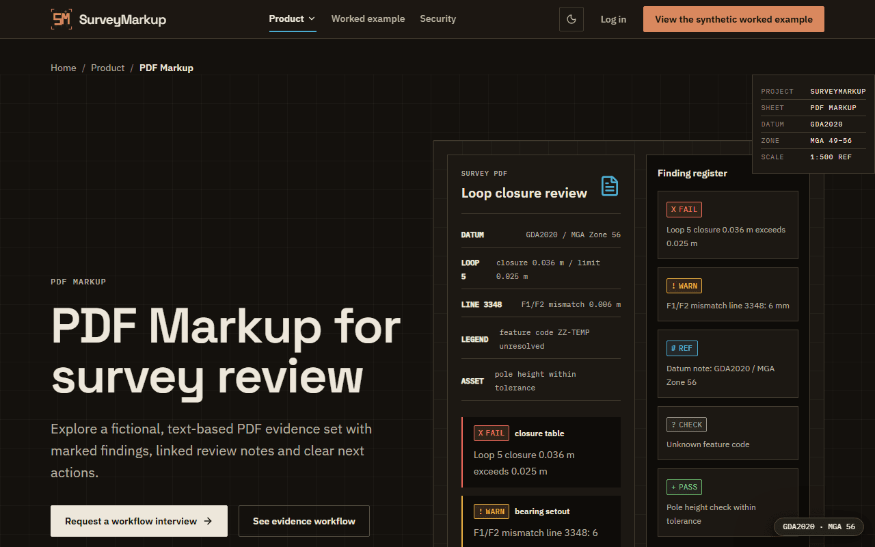Click the GDA2020 · MGA 56 pill
Viewport: 875px width, 547px height.
tap(819, 526)
